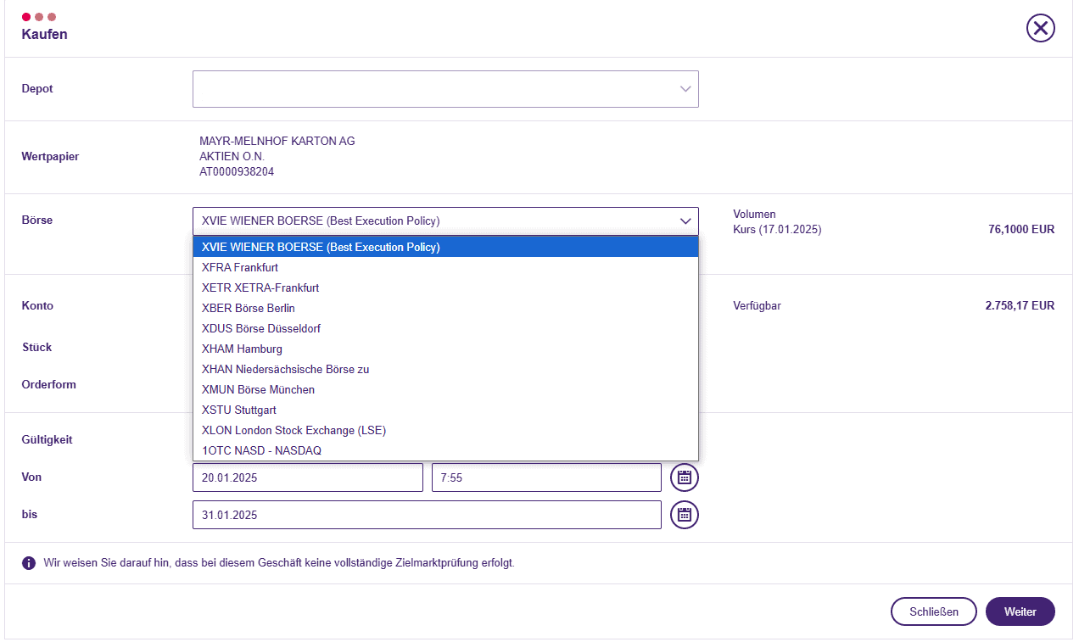Click the Schließen button
The width and height of the screenshot is (1079, 642).
coord(933,611)
